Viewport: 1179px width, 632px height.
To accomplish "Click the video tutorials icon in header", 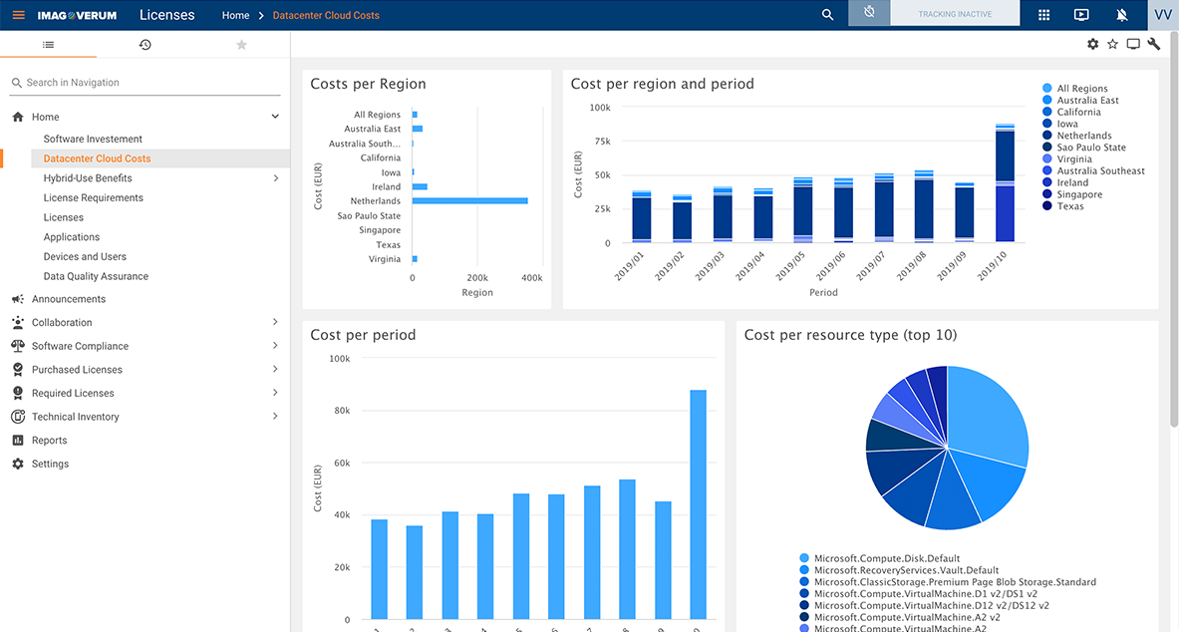I will click(1081, 14).
